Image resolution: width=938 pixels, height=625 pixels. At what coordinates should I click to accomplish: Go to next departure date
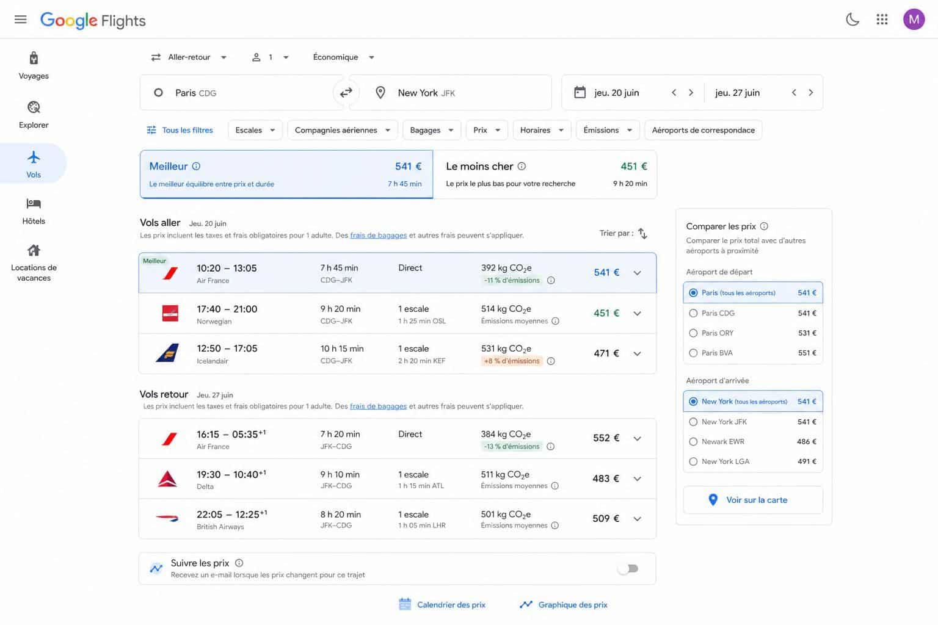[x=691, y=93]
